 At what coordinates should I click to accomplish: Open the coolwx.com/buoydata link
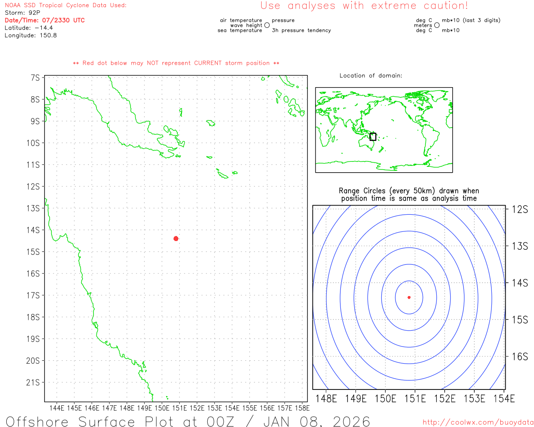[x=478, y=422]
